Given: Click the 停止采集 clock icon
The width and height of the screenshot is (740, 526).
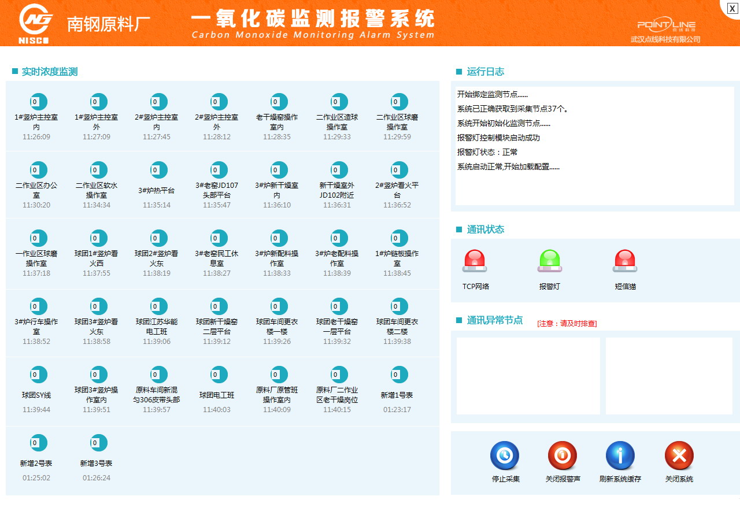Looking at the screenshot, I should point(504,455).
